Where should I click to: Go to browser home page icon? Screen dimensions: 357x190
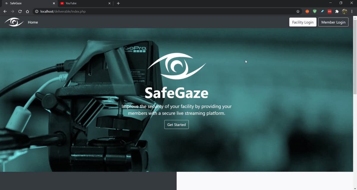pos(27,12)
